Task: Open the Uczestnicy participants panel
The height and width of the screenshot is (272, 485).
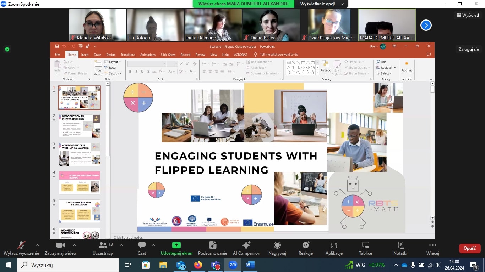Action: (103, 245)
